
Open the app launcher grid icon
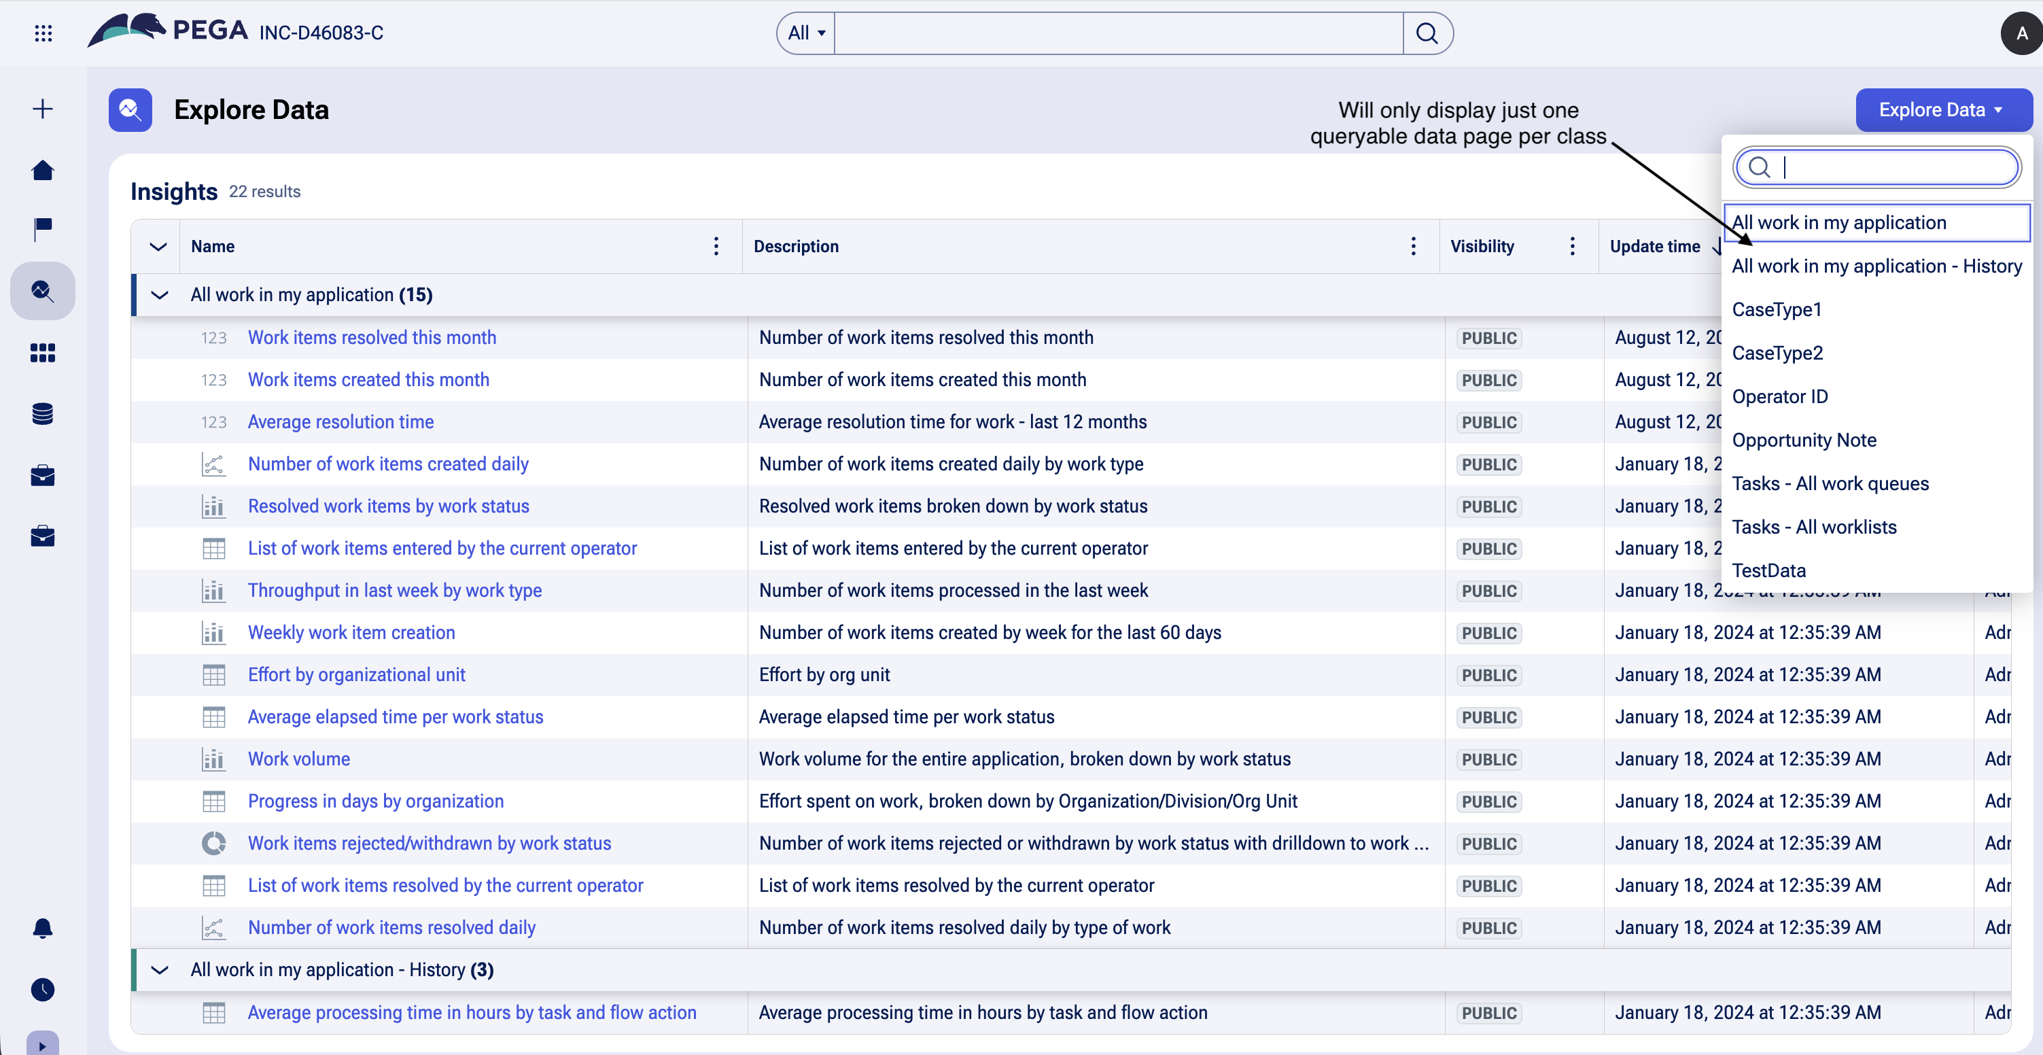pos(43,33)
